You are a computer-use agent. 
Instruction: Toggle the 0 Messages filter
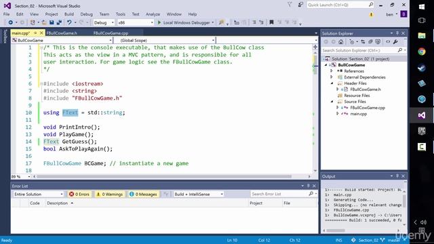(x=143, y=195)
